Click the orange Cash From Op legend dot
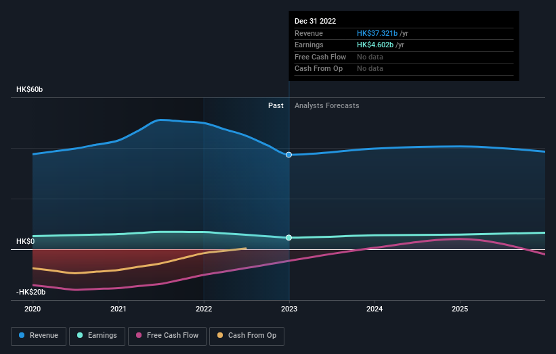This screenshot has height=354, width=556. pos(220,335)
